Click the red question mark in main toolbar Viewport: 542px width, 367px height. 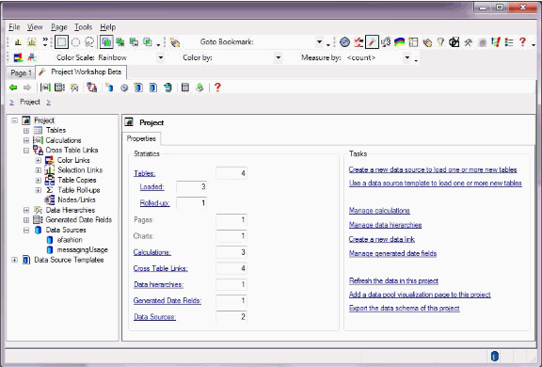point(522,42)
